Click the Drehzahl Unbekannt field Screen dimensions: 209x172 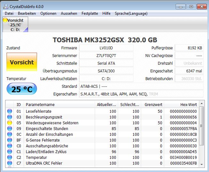pos(189,63)
